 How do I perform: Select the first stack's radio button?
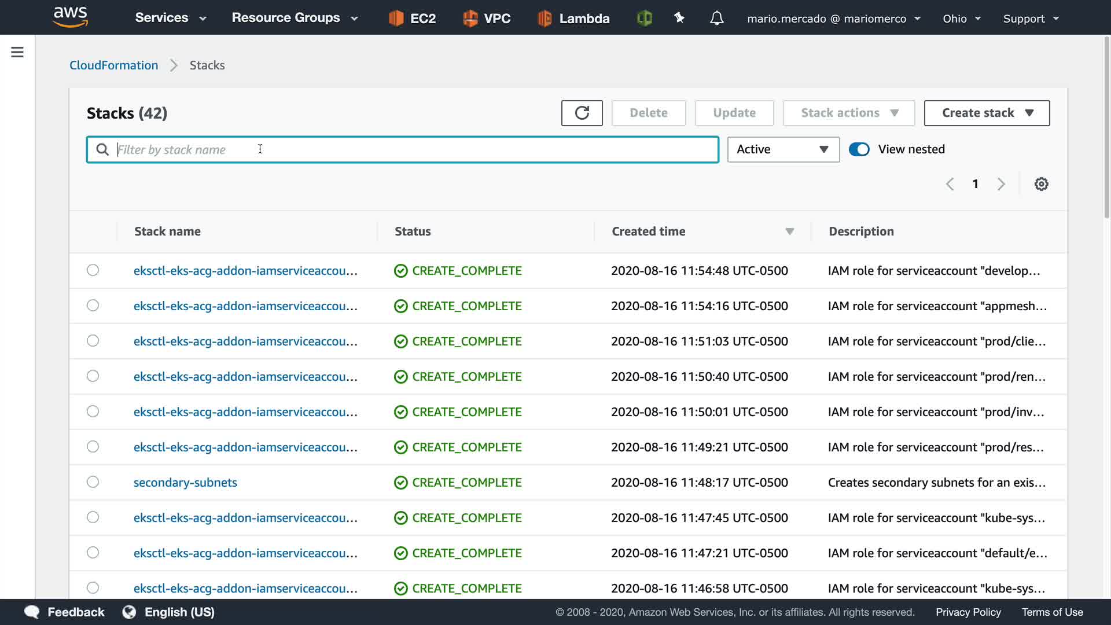pos(93,270)
